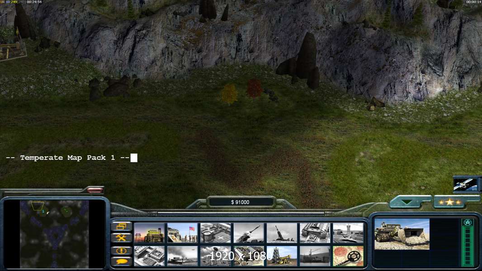
Task: Open the options menu overlapping-windows button
Action: [x=122, y=226]
